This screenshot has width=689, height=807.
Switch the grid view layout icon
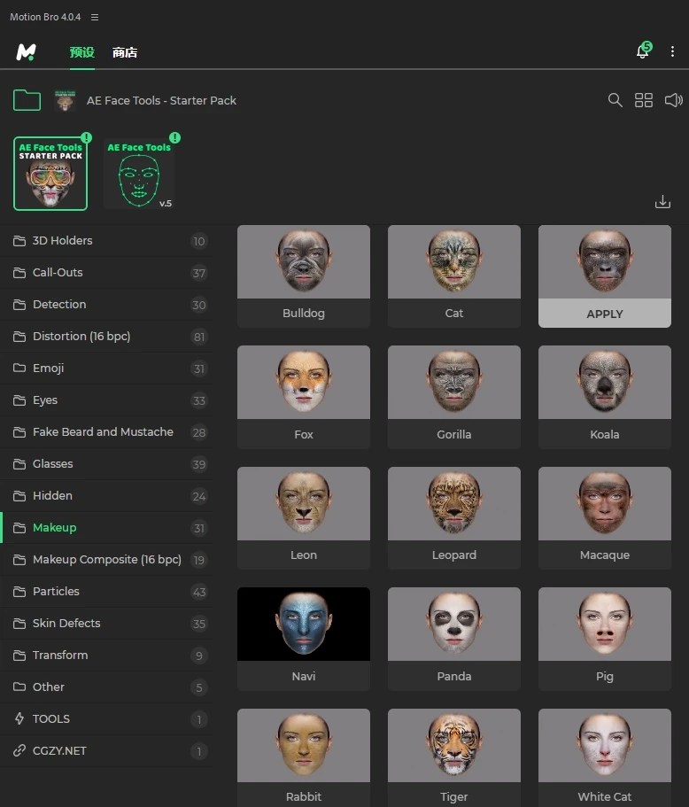tap(644, 100)
